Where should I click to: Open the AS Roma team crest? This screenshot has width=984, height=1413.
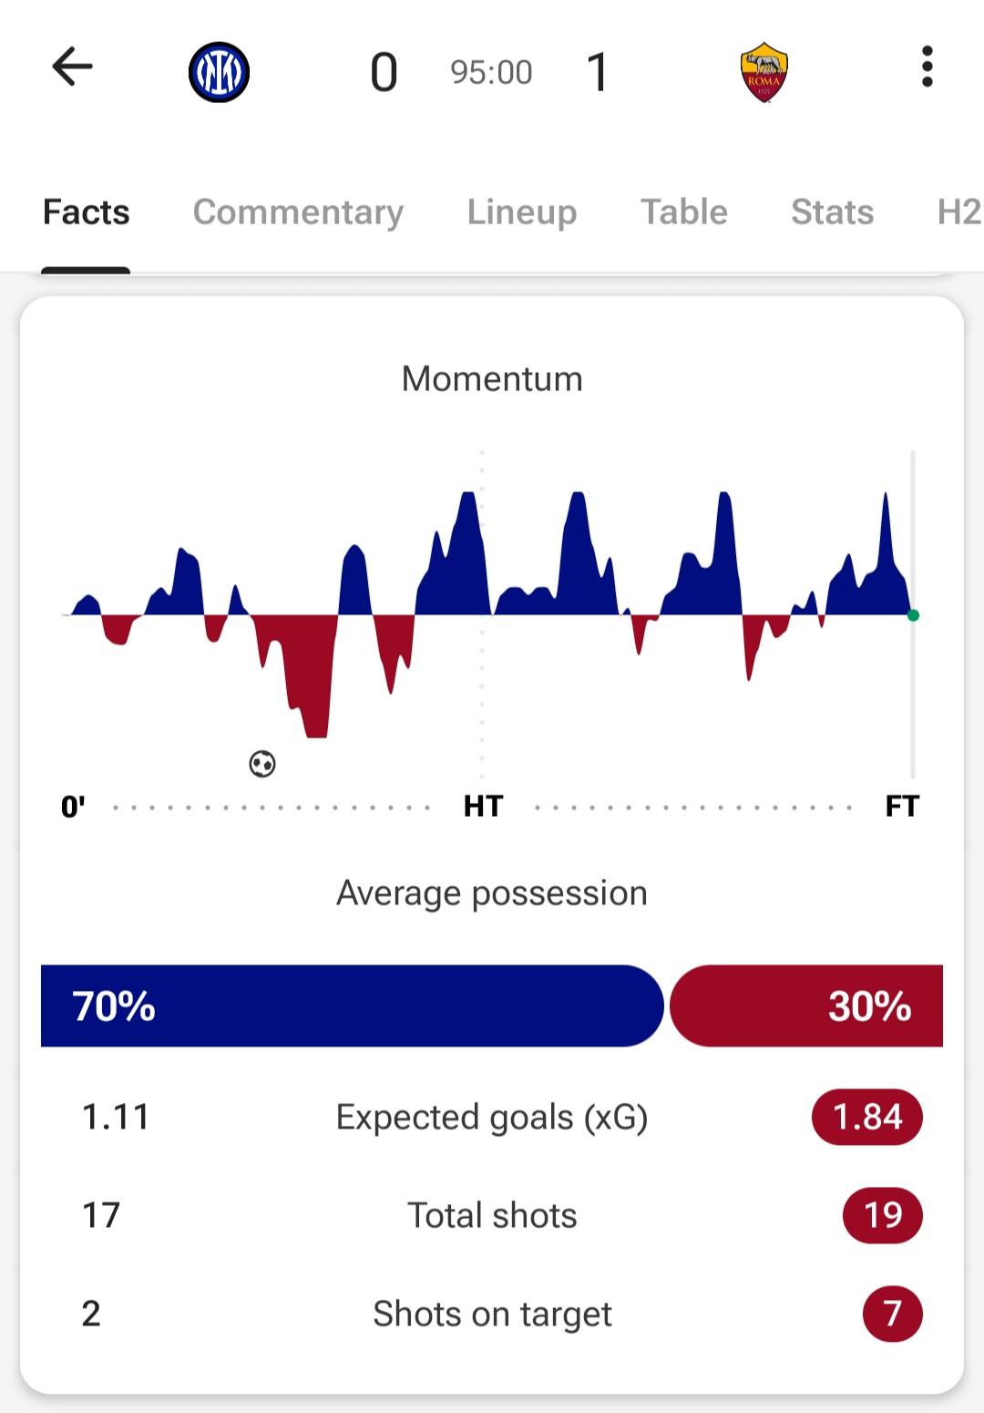point(764,72)
